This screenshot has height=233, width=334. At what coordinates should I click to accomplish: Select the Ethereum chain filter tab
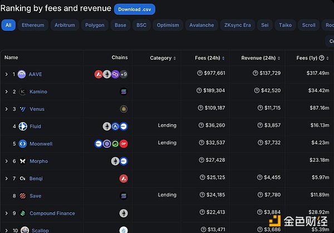32,25
